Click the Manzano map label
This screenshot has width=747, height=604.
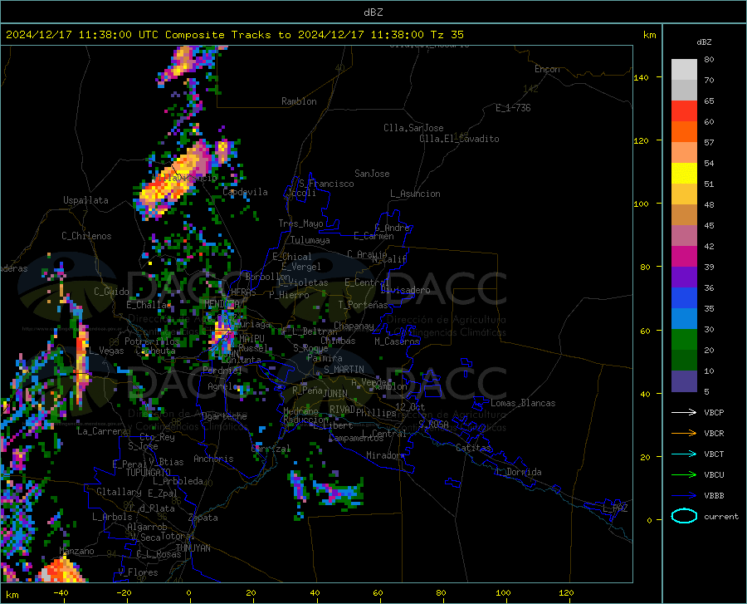click(76, 551)
